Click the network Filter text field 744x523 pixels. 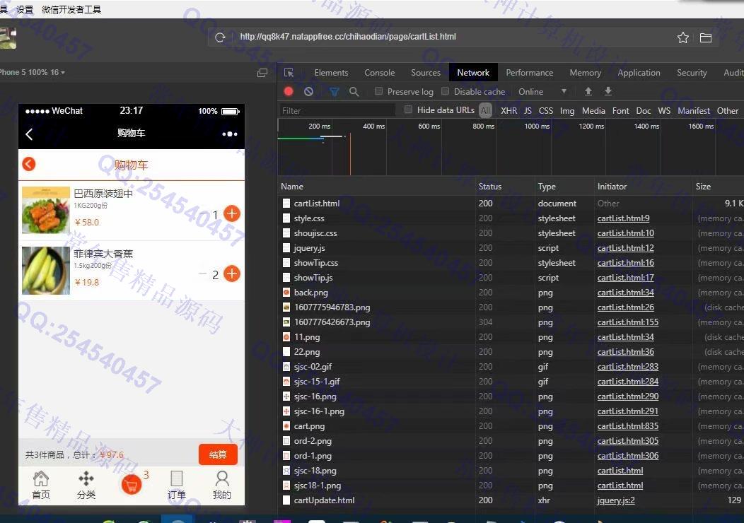click(337, 110)
